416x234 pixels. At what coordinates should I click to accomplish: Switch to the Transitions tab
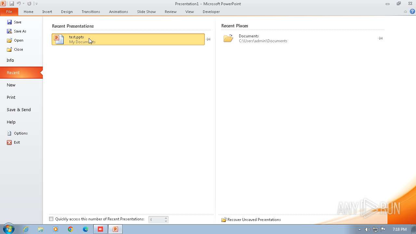click(x=91, y=12)
